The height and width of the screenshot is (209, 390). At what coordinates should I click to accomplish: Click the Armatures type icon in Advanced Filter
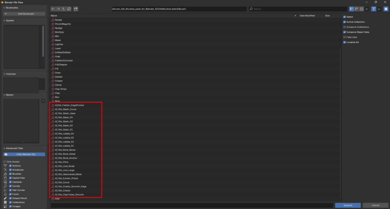click(5, 170)
